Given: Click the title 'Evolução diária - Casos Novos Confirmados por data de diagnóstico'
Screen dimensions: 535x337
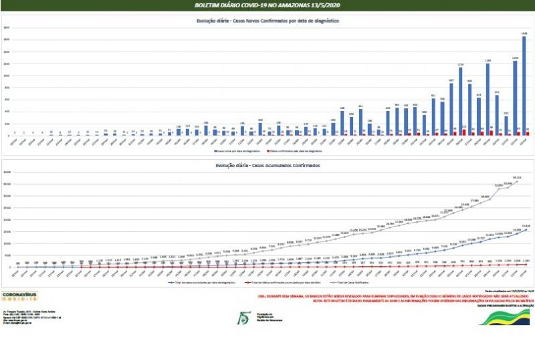Looking at the screenshot, I should pyautogui.click(x=267, y=21).
